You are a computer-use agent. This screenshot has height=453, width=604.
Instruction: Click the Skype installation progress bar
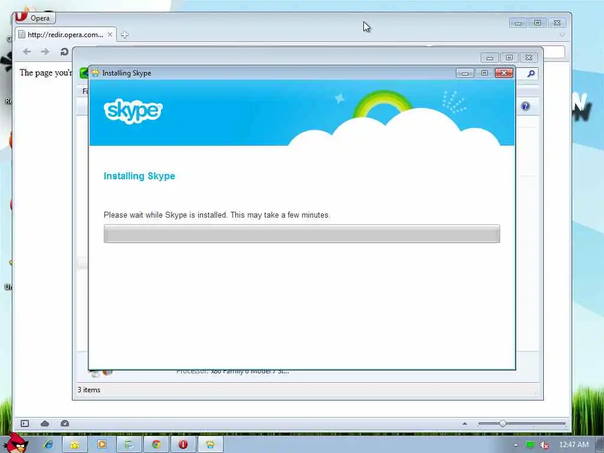click(301, 234)
